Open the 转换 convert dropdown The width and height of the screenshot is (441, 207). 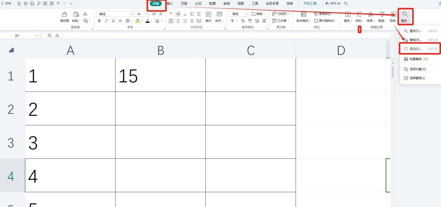point(258,14)
